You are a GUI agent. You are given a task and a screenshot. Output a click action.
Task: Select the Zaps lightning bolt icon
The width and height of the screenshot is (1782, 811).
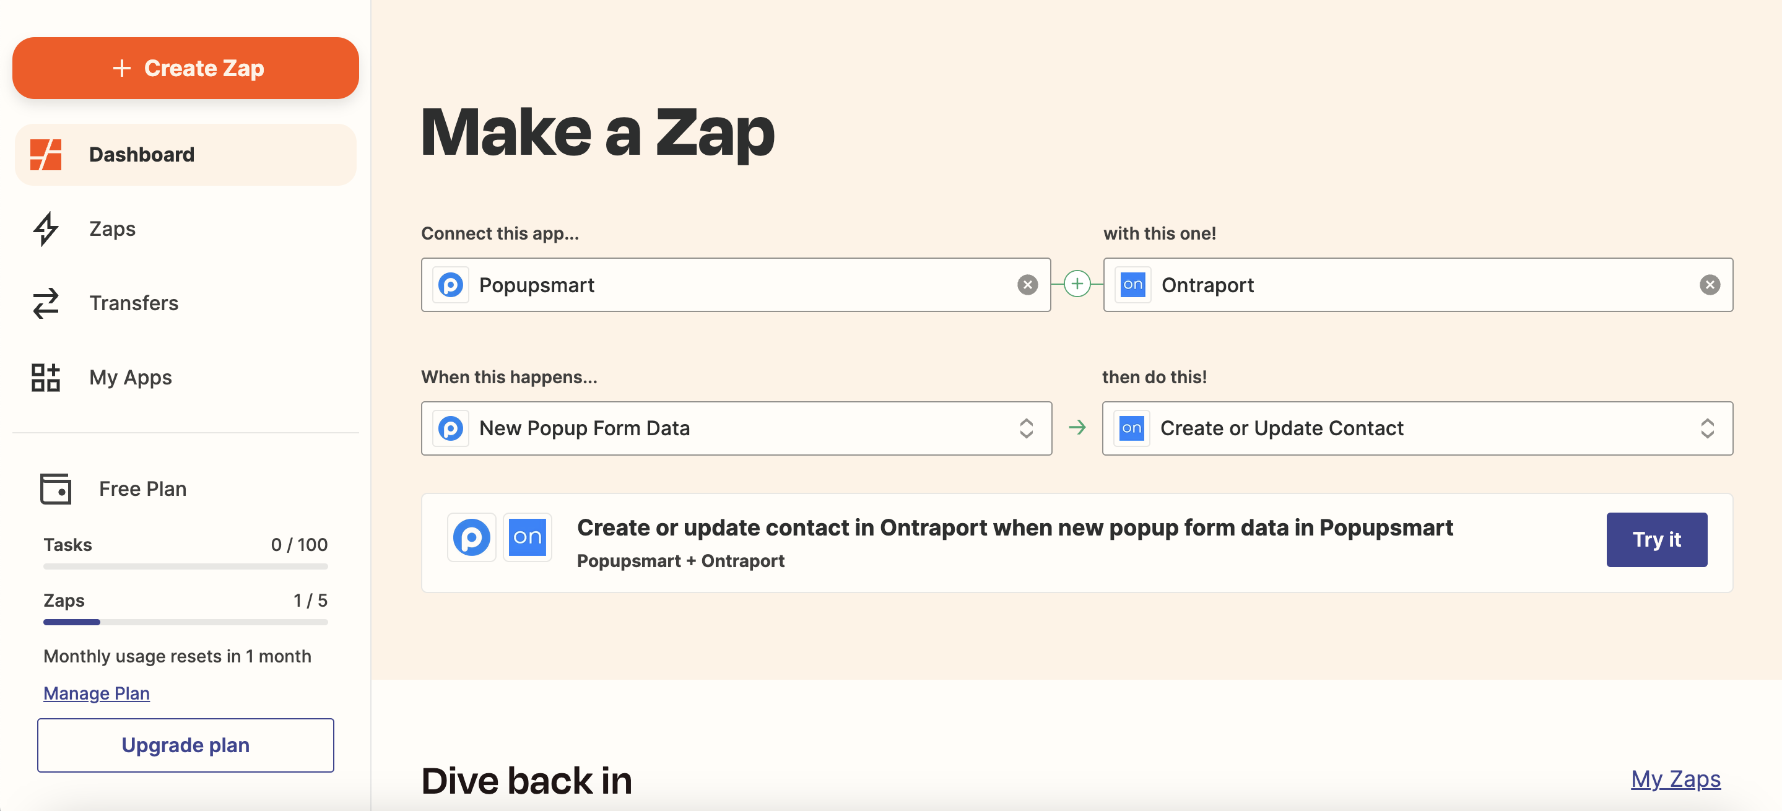pos(45,228)
